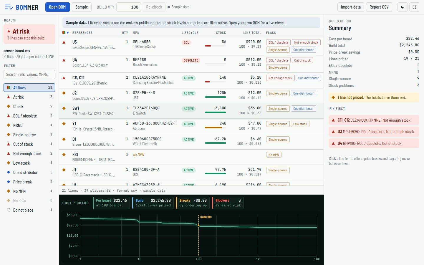Click the Out of stock flag on U4
This screenshot has height=265, width=424.
[302, 60]
